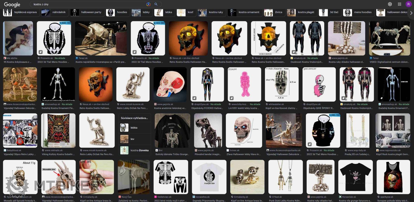The height and width of the screenshot is (202, 414).
Task: Open the pink skeleton mold image
Action: pyautogui.click(x=244, y=84)
